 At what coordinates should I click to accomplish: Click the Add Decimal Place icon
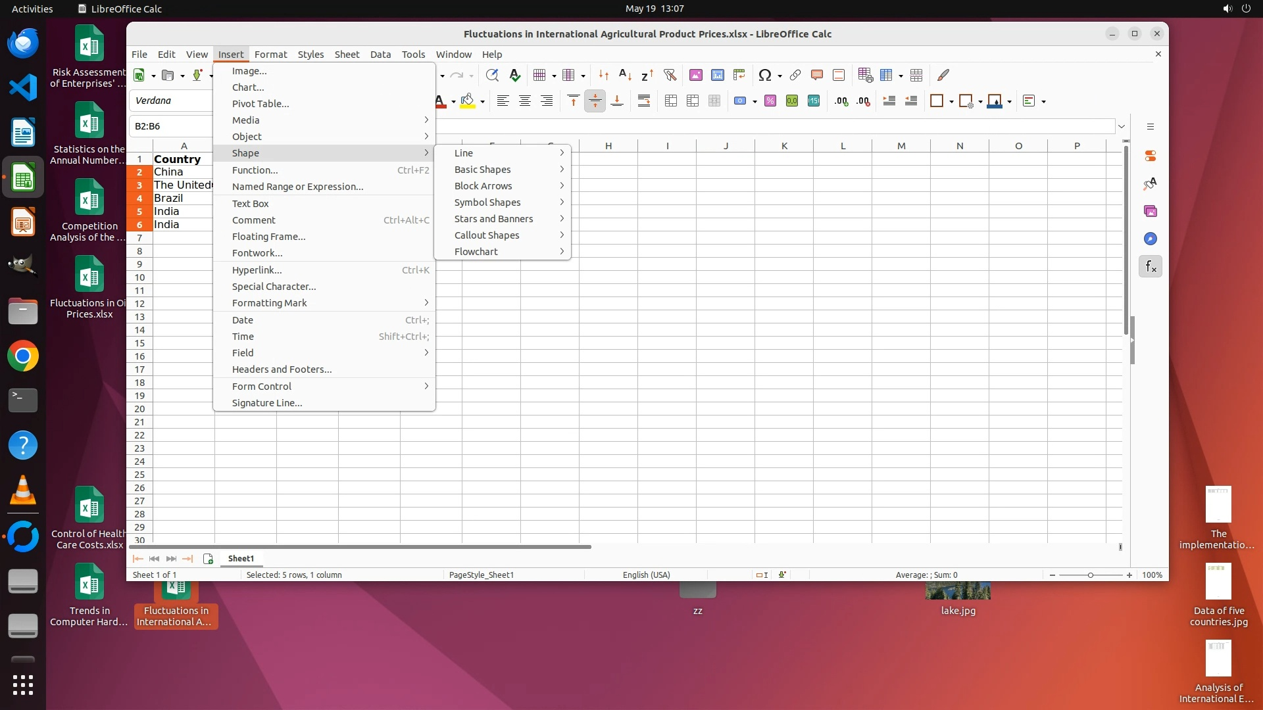coord(841,101)
